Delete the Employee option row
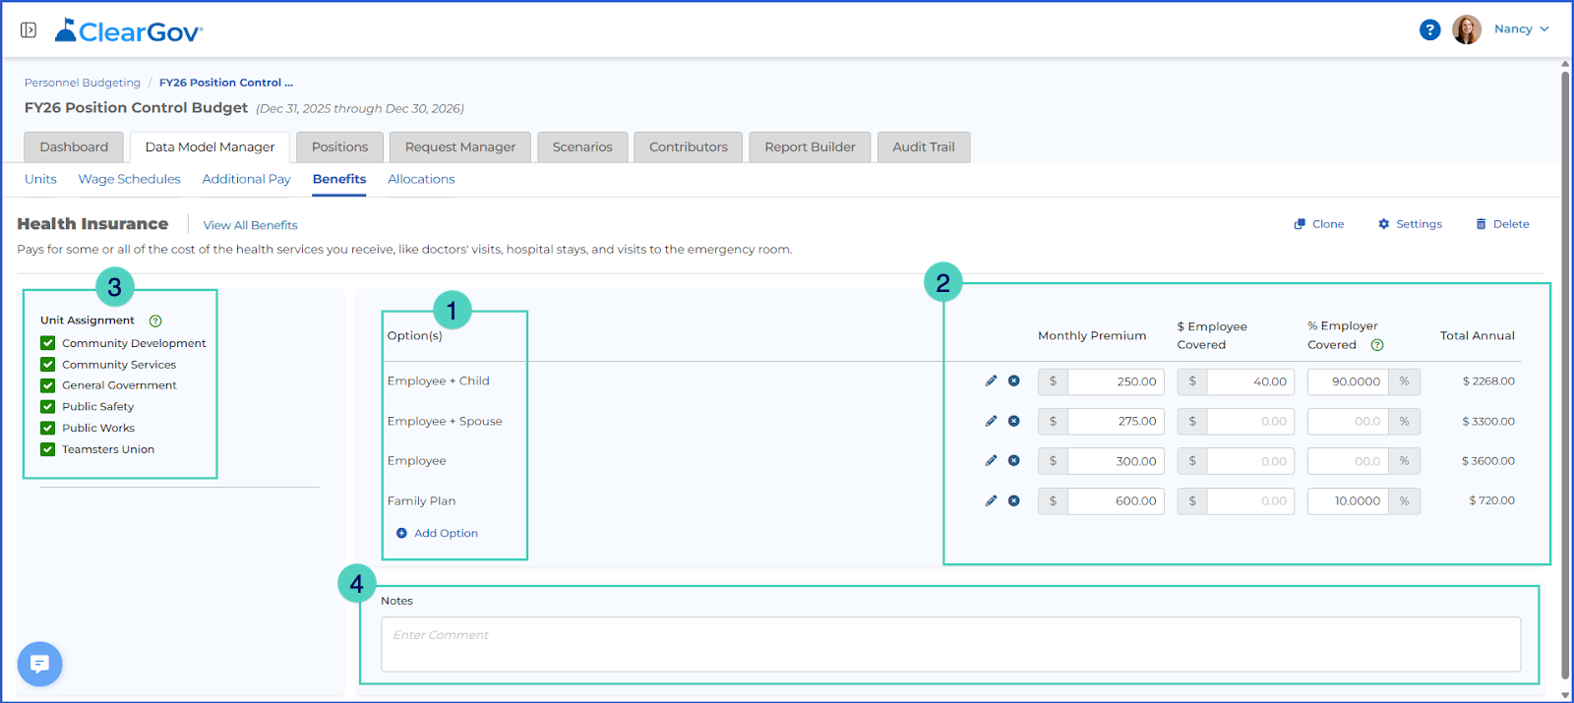 (1013, 460)
